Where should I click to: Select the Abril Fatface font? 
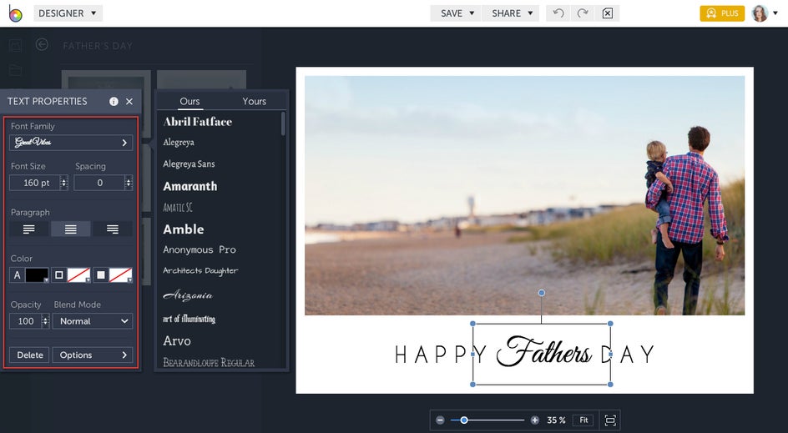click(x=198, y=122)
